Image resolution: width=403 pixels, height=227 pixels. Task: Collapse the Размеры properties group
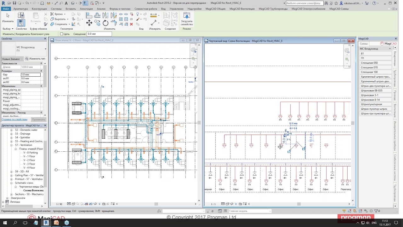[41, 71]
